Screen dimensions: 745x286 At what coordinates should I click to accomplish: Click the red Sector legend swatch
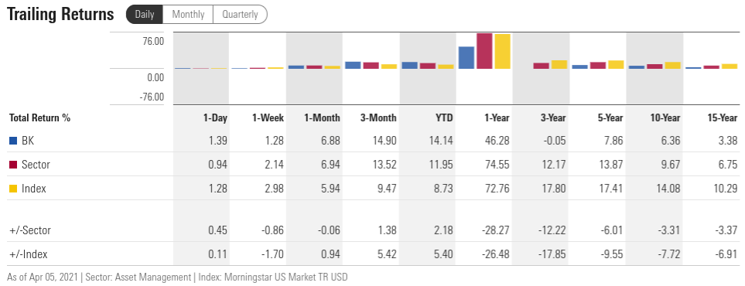coord(13,165)
